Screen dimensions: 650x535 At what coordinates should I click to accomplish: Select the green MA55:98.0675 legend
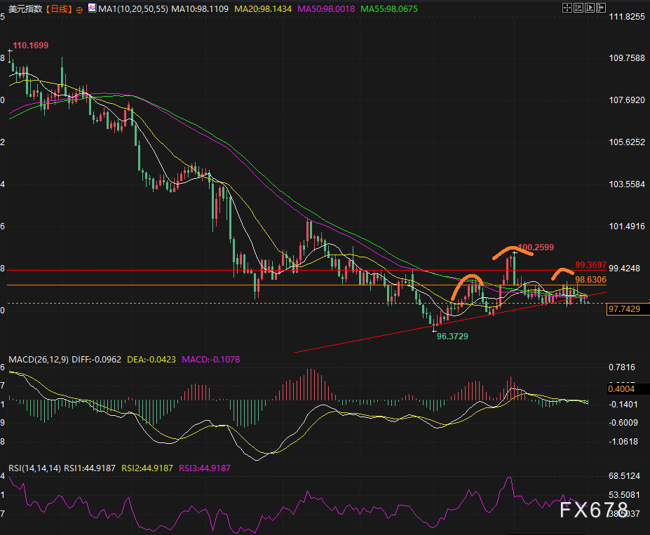click(x=395, y=9)
